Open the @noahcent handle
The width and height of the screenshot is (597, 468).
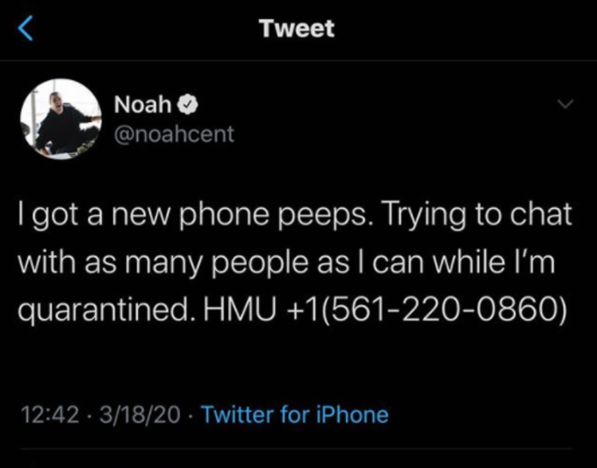174,134
